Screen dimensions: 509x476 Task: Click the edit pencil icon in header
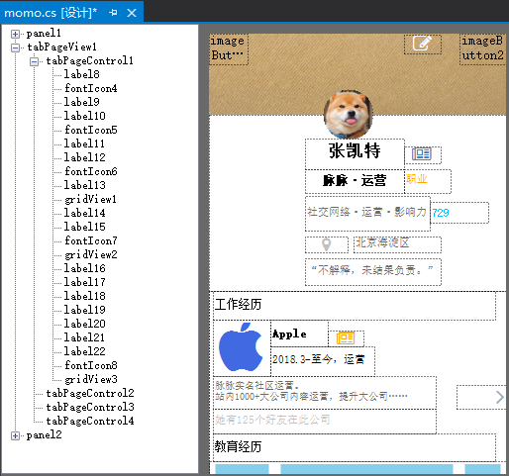422,44
